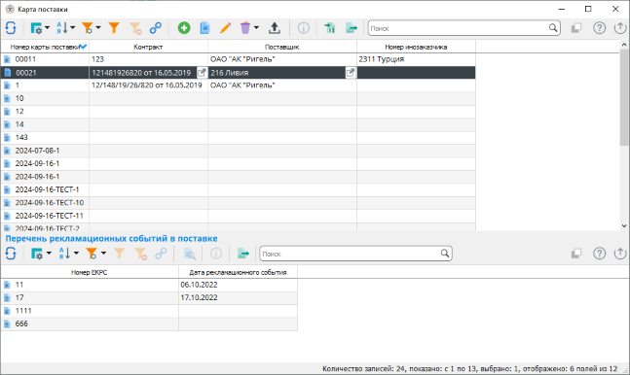This screenshot has width=630, height=375.
Task: Expand sort arrow in рекламационных событий toolbar
Action: click(x=76, y=254)
